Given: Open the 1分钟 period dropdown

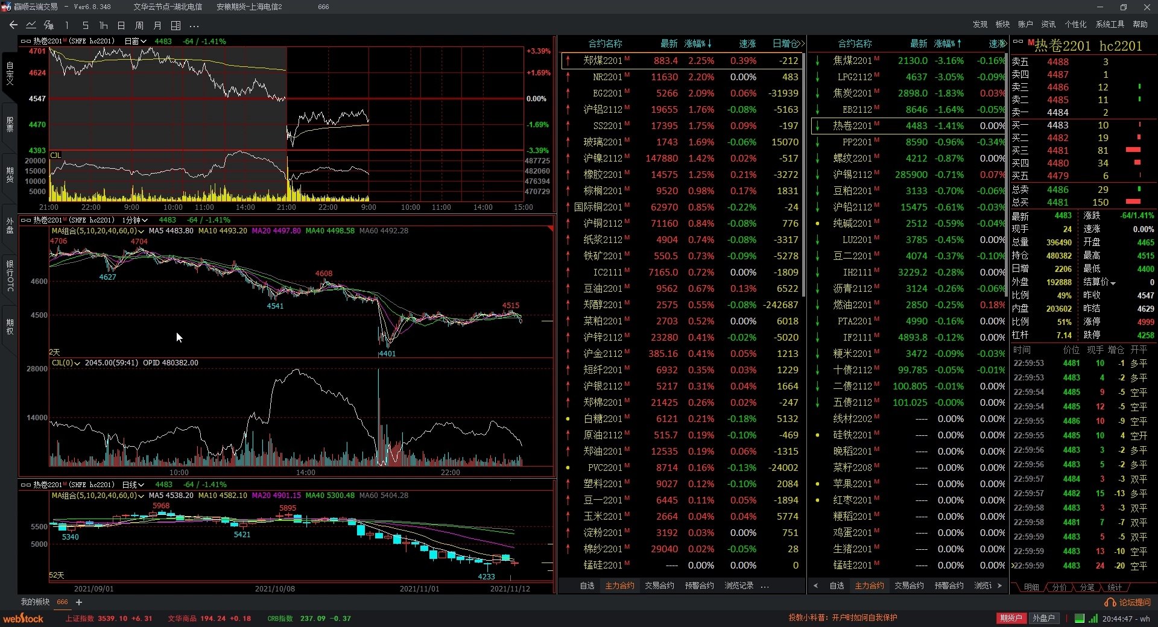Looking at the screenshot, I should tap(135, 220).
